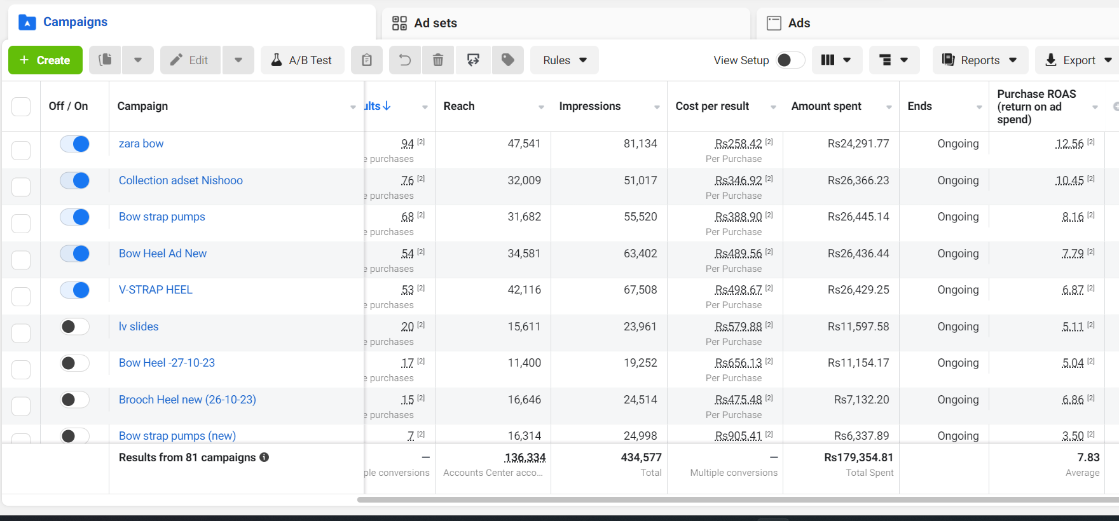Image resolution: width=1119 pixels, height=521 pixels.
Task: Open the lv slides campaign link
Action: 139,327
